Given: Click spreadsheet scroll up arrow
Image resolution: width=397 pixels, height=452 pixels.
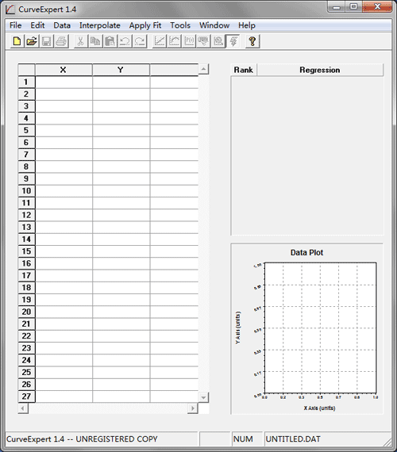Looking at the screenshot, I should click(203, 69).
